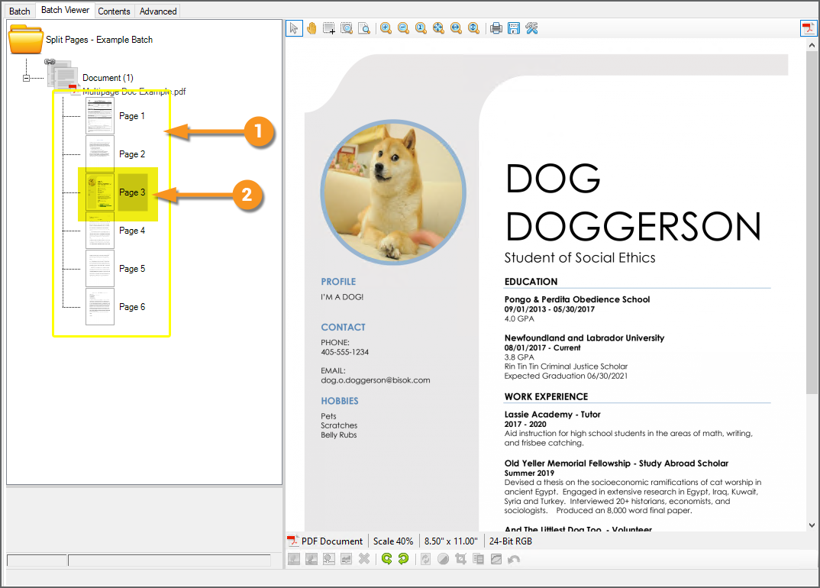Click the dog profile photo
The width and height of the screenshot is (820, 588).
click(393, 192)
